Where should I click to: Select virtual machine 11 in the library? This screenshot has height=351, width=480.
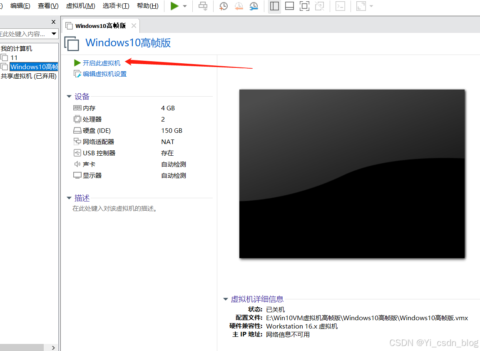[14, 57]
